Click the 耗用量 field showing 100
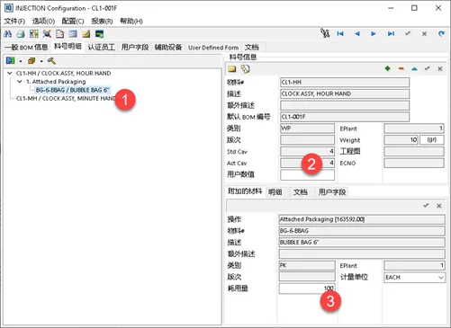Screen dimensions: 451x328 coord(307,288)
